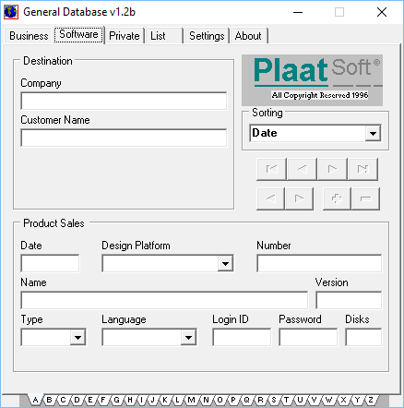Go to the last record navigation button

pos(362,169)
